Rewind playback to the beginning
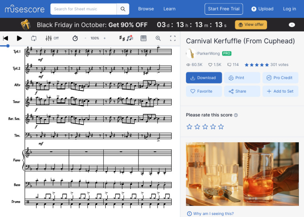This screenshot has height=217, width=304. [x=6, y=38]
